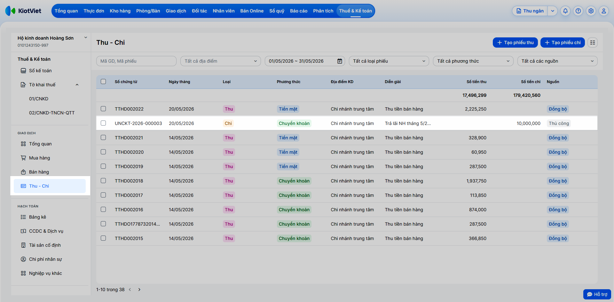Focus the Mã GD, Mã phiếu search field
The width and height of the screenshot is (614, 302).
tap(136, 61)
